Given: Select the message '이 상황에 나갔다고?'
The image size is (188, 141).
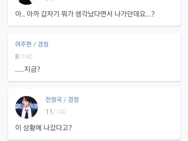Looking at the screenshot, I should [x=44, y=128].
